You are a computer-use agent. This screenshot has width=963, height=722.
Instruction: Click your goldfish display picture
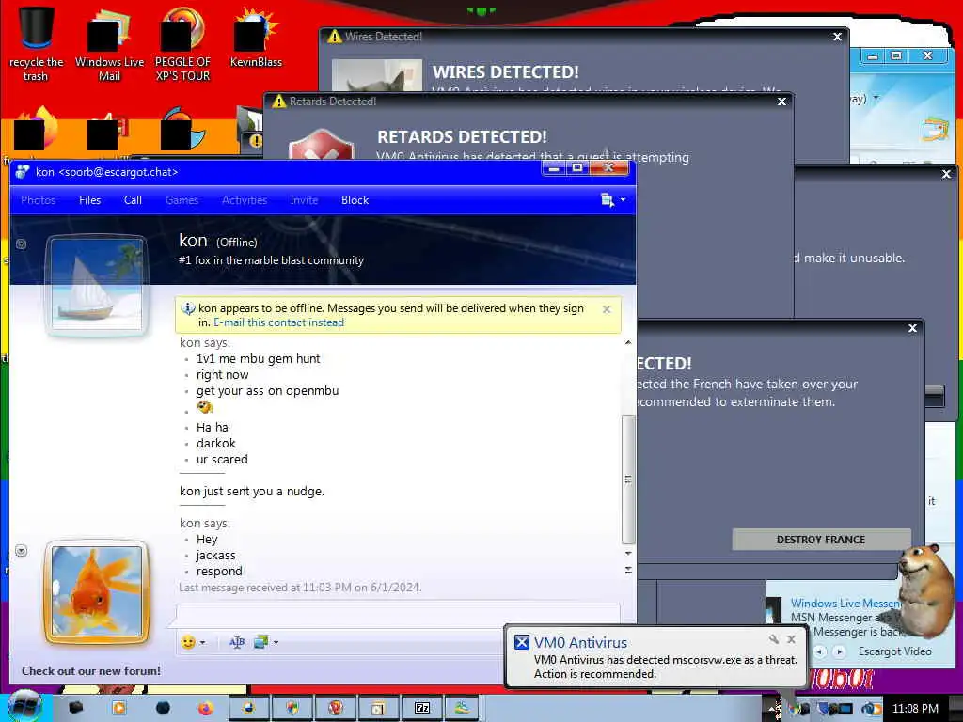(97, 591)
